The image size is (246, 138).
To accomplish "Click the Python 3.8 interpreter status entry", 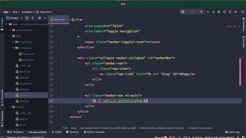I will [219, 137].
